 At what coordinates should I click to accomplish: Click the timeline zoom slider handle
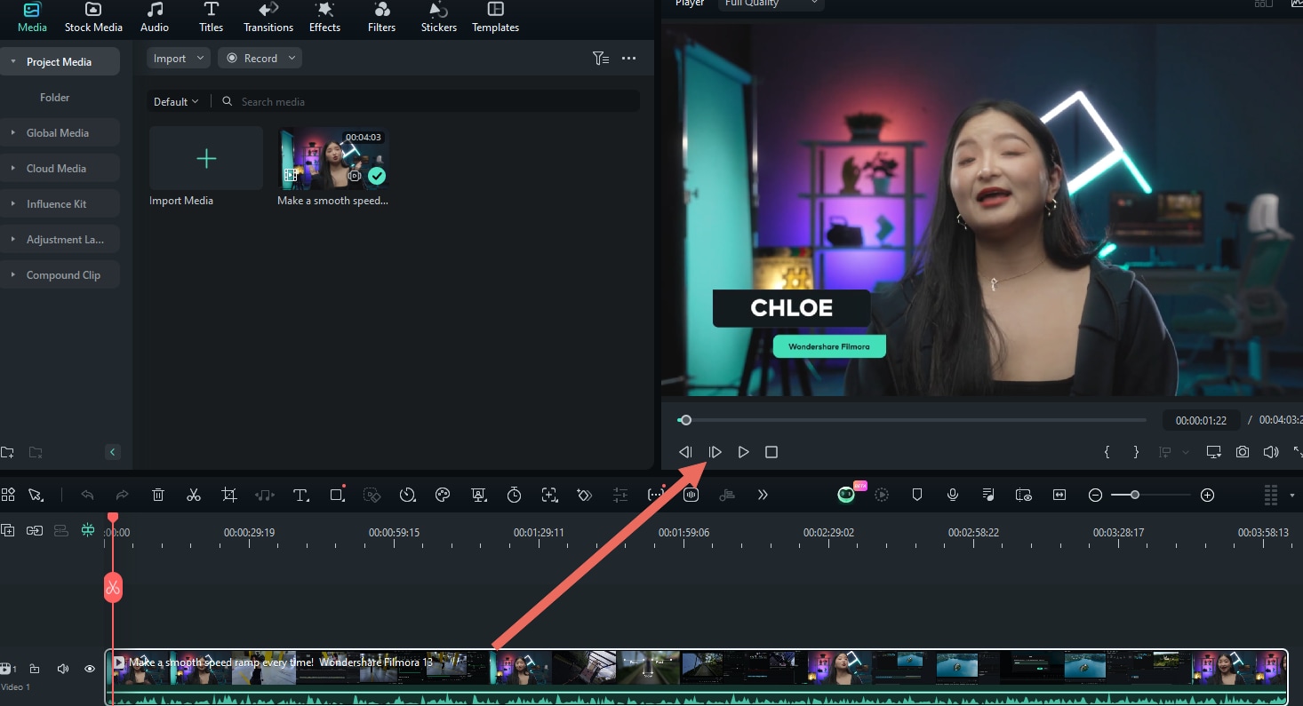click(1135, 495)
